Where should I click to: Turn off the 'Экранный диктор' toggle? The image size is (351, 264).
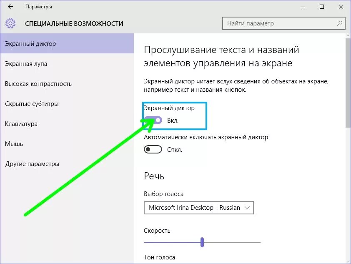click(153, 120)
